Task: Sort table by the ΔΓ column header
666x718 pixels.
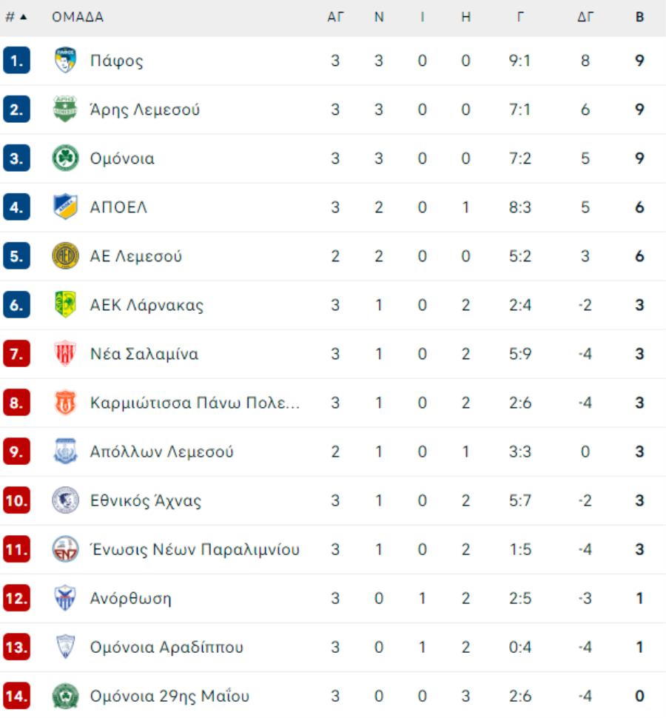Action: pos(585,17)
